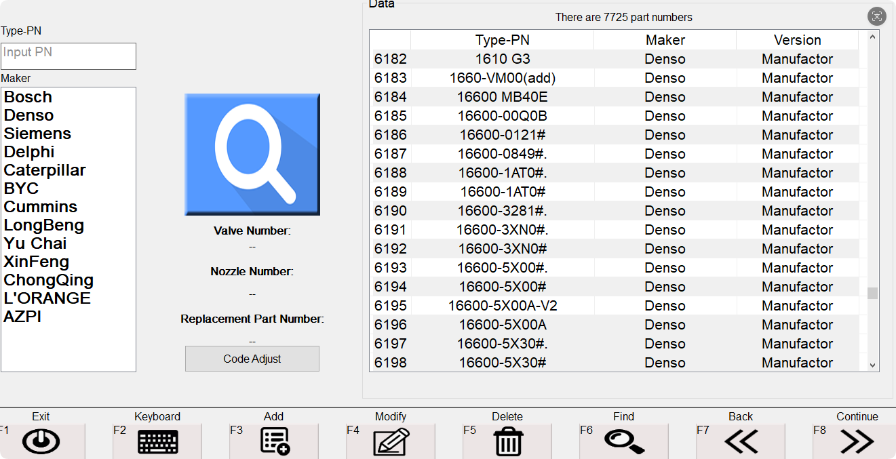The width and height of the screenshot is (896, 459).
Task: Select Cummins in the Maker list
Action: (40, 207)
